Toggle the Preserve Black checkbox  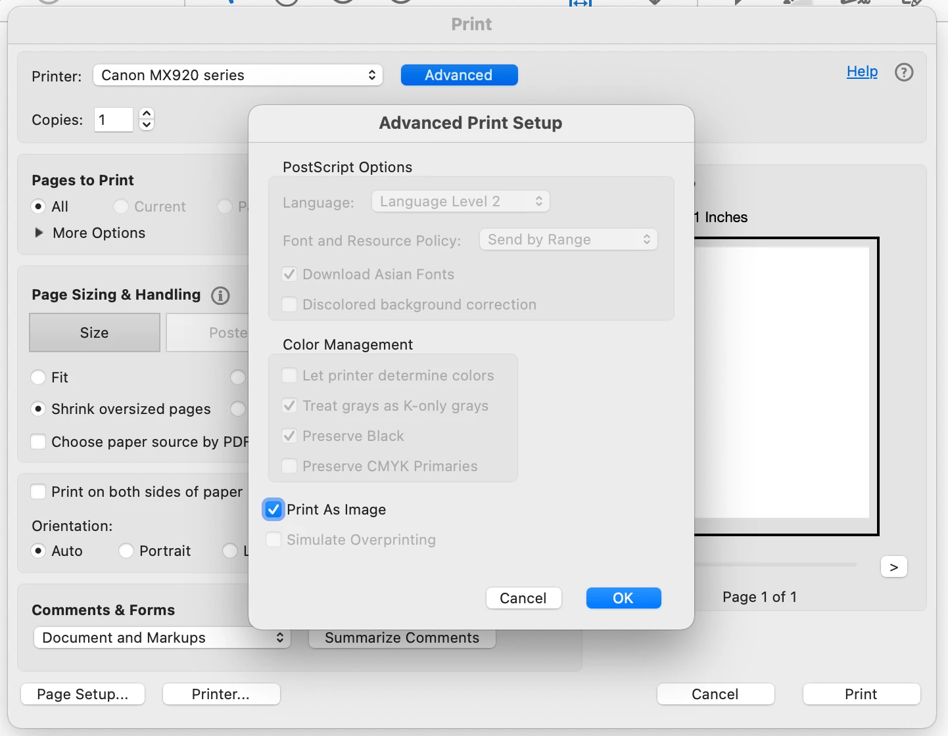(x=289, y=436)
